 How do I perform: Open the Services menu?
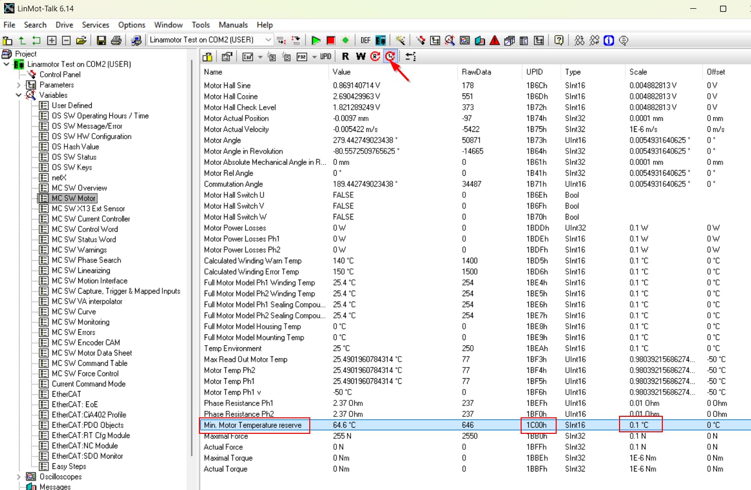(95, 25)
